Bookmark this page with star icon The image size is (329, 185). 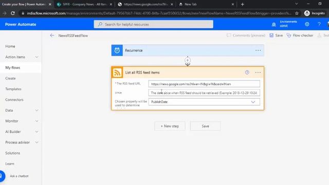[x=297, y=13]
